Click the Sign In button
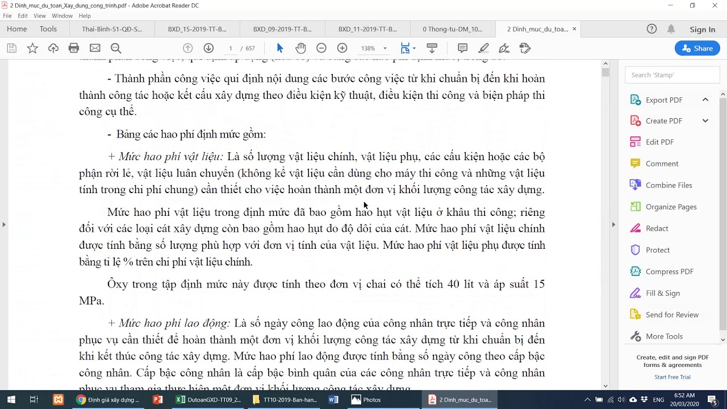 tap(703, 30)
